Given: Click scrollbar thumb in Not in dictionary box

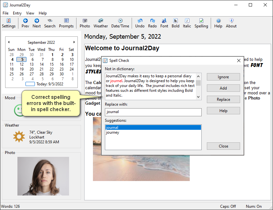Looking at the screenshot, I should point(198,83).
